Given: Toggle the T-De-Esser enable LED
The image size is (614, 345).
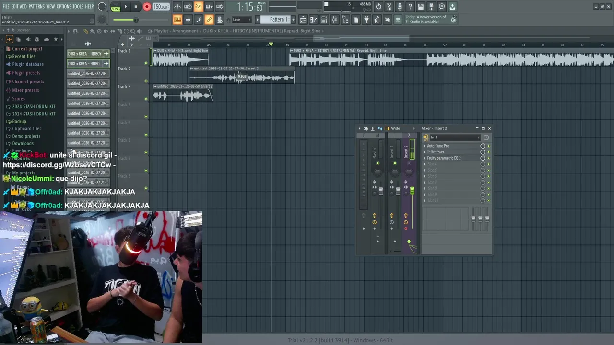Looking at the screenshot, I should (x=489, y=152).
